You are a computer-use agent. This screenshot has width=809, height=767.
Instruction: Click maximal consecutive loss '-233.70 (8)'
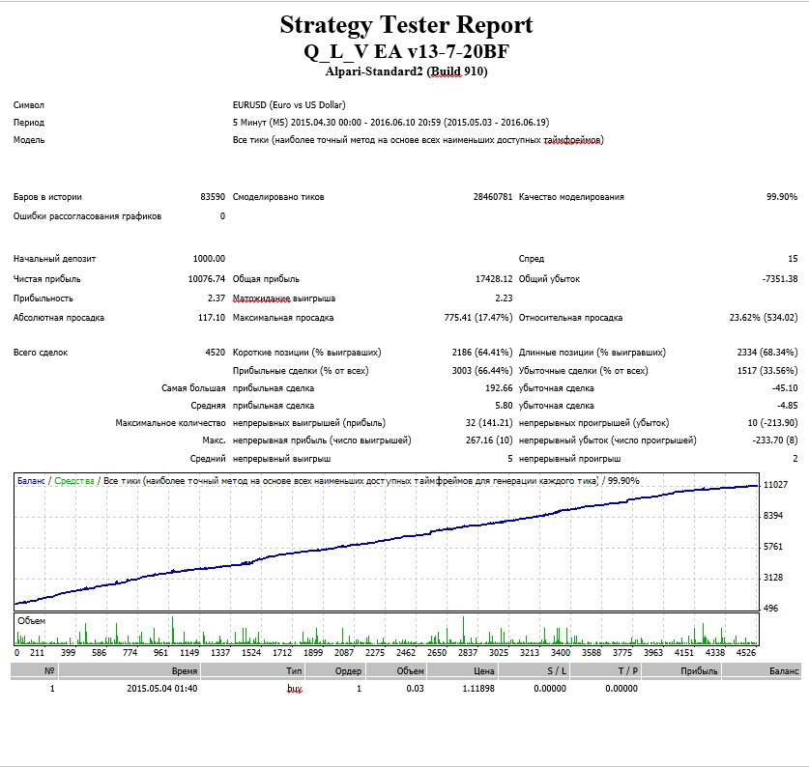[x=775, y=440]
